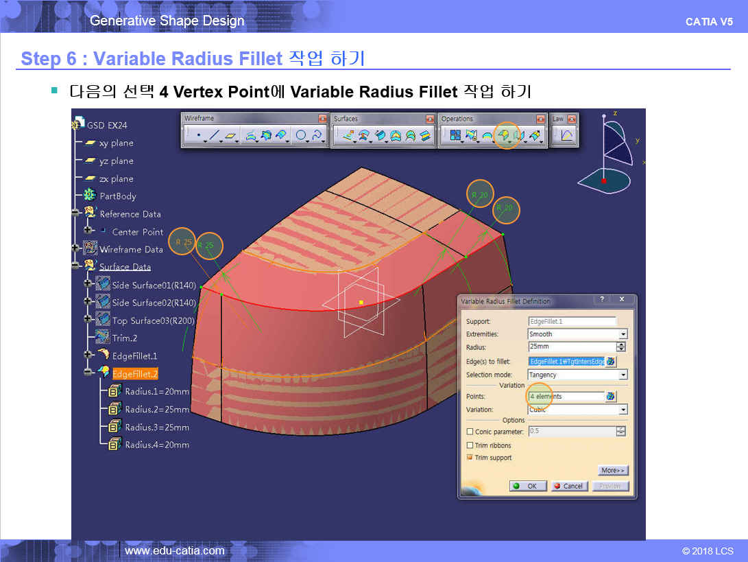Click the Join icon in Operations toolbar
748x562 pixels.
[455, 136]
